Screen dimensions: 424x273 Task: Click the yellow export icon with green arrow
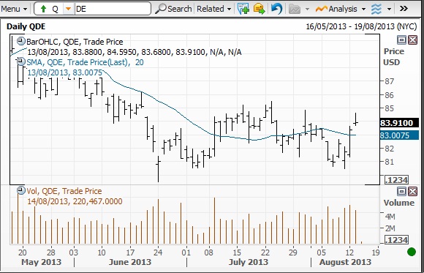pyautogui.click(x=259, y=9)
